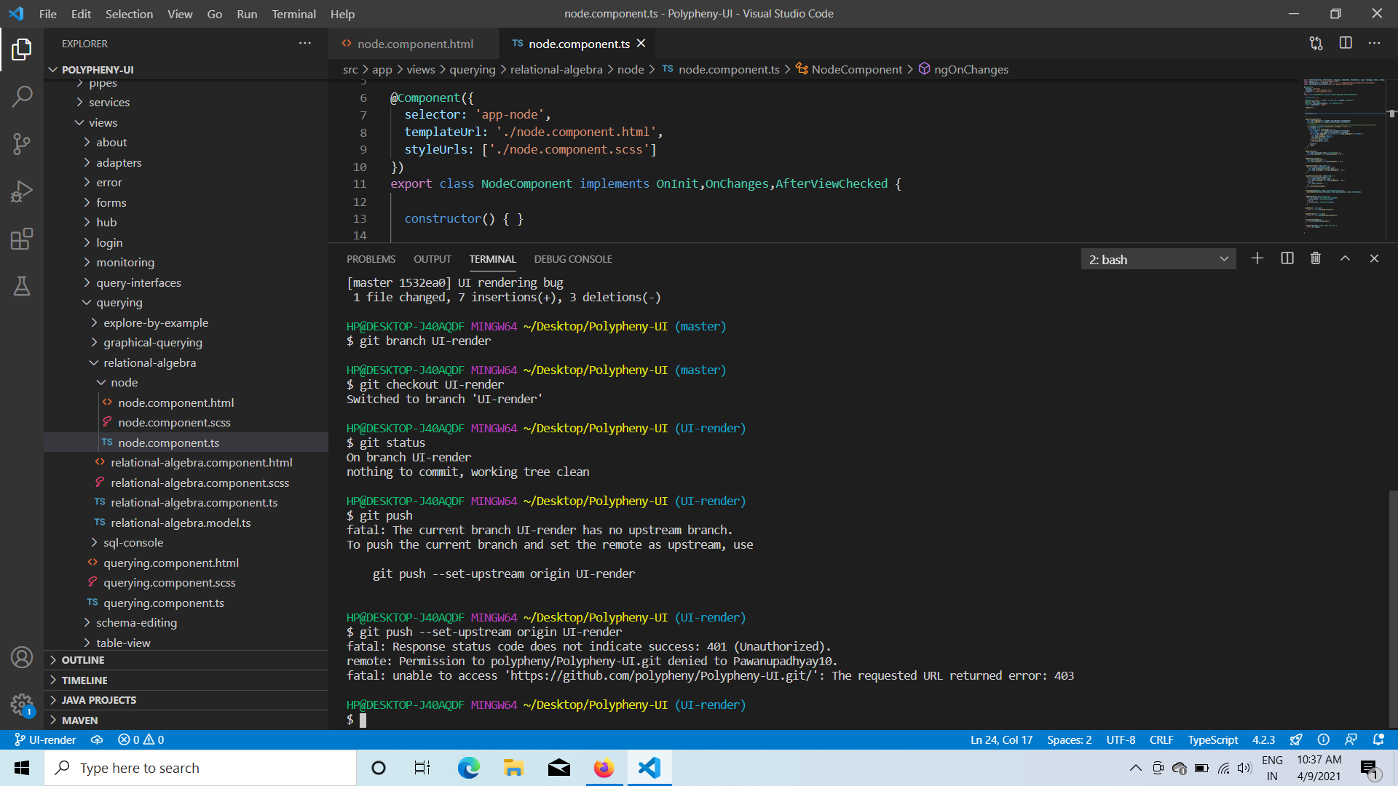
Task: Open the Terminal menu
Action: click(293, 14)
